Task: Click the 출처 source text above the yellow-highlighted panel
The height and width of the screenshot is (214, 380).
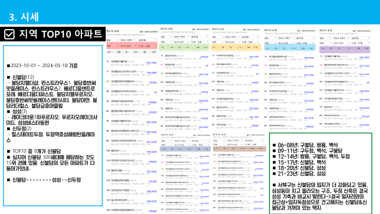Action: click(x=251, y=30)
